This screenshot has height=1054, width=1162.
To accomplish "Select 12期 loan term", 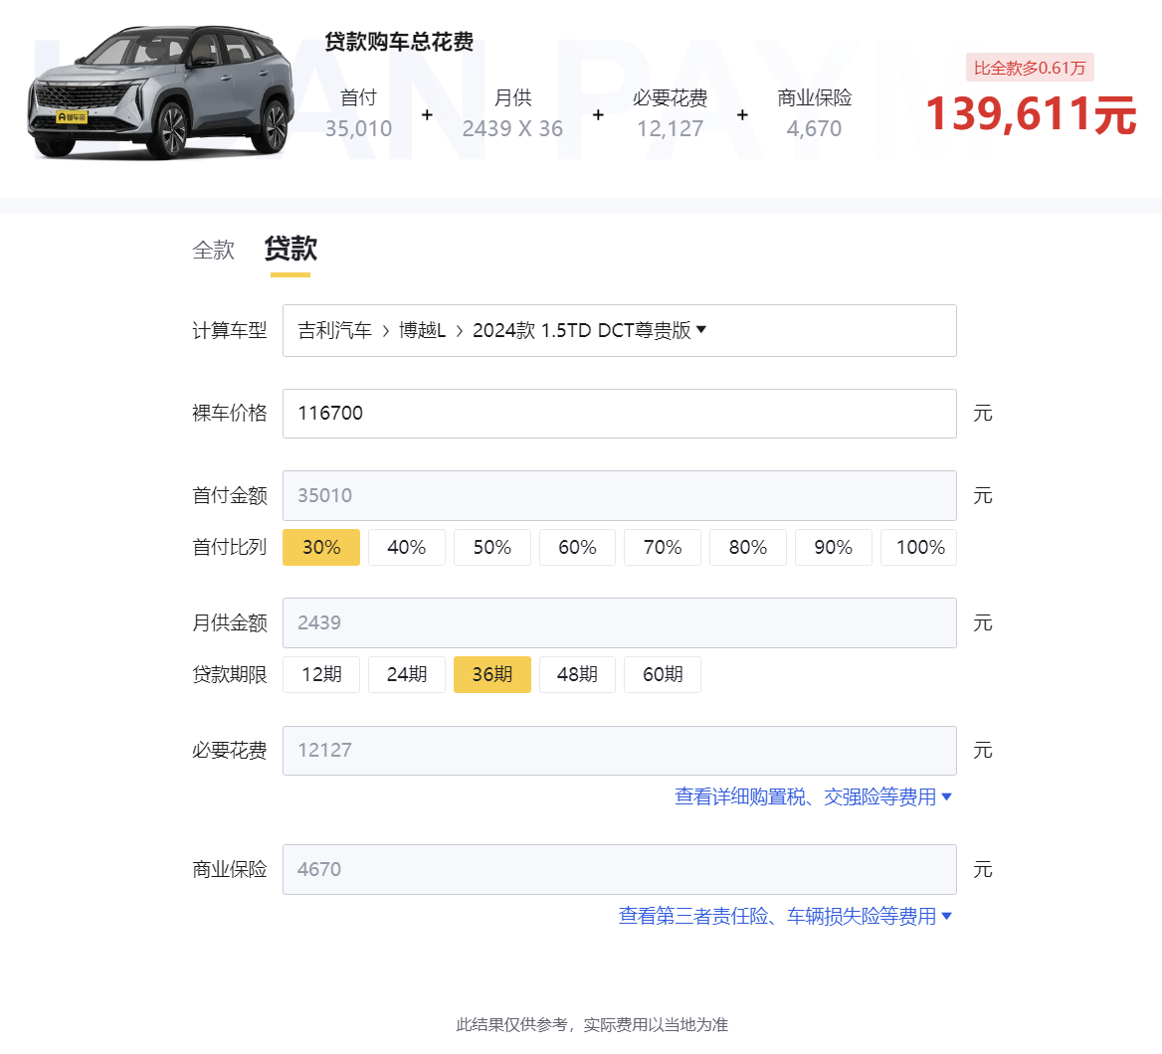I will point(321,675).
